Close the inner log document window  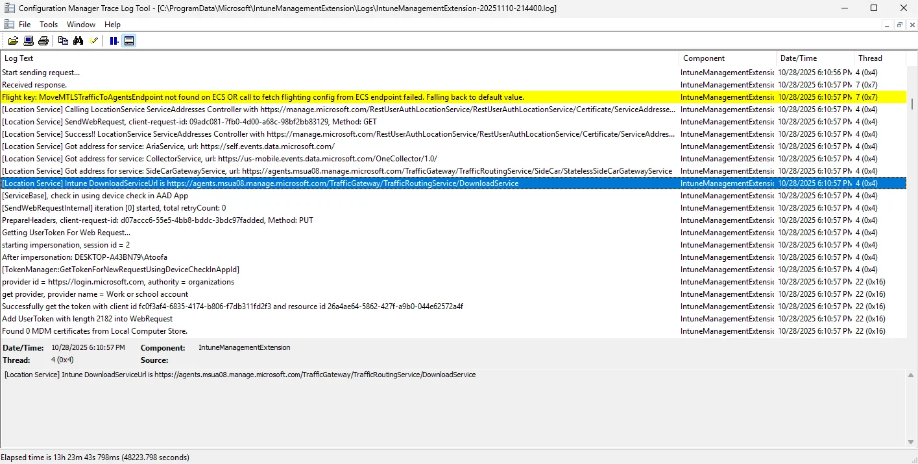[912, 25]
